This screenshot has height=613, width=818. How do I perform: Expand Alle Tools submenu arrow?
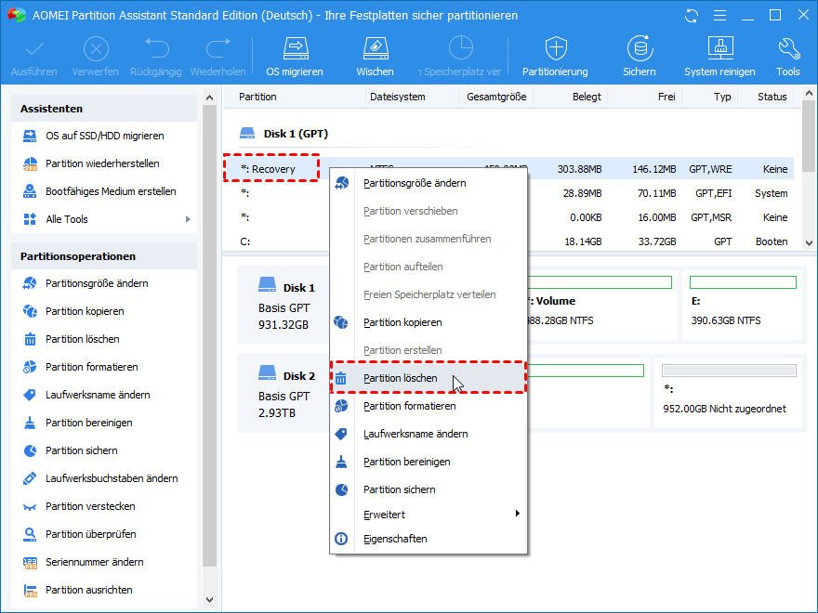[x=188, y=219]
